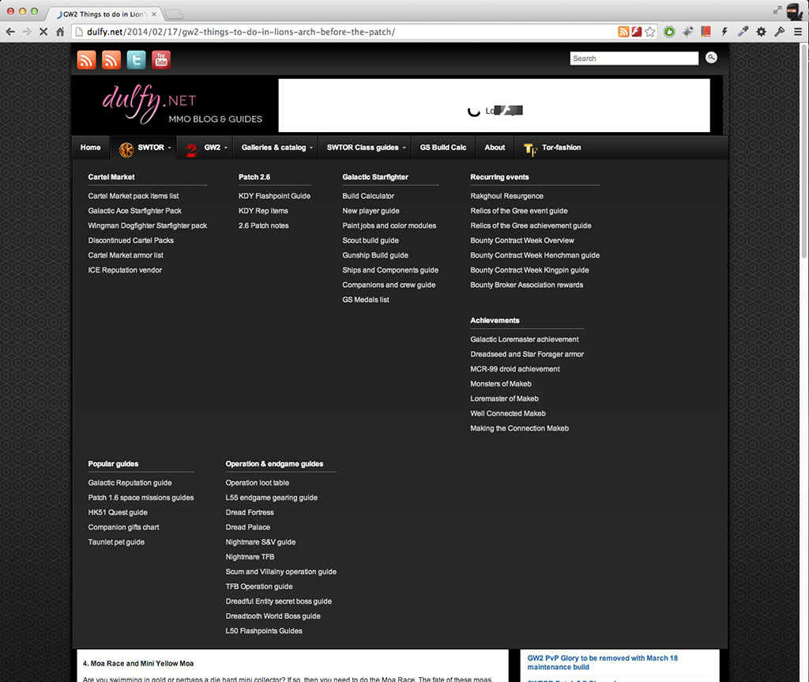Open a new browser tab

(x=173, y=14)
